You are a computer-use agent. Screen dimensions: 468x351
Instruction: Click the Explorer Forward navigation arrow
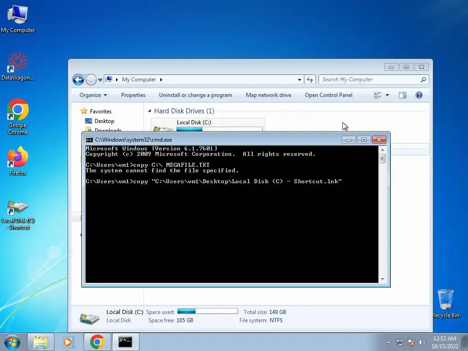coord(91,80)
